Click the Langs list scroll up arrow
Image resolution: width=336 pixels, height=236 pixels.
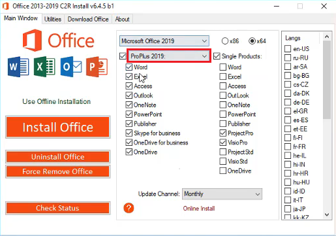coord(327,37)
